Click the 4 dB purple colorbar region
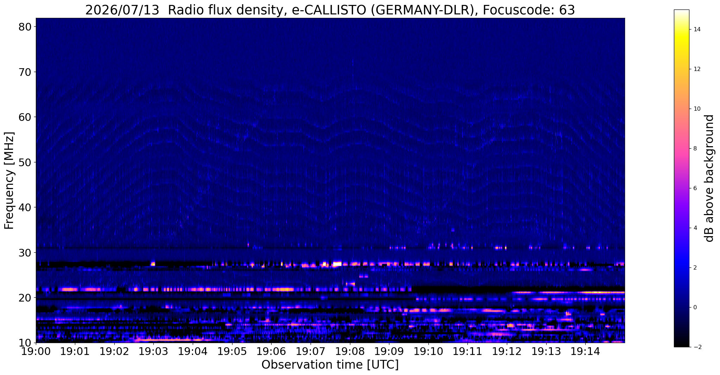720x375 pixels. coord(681,228)
